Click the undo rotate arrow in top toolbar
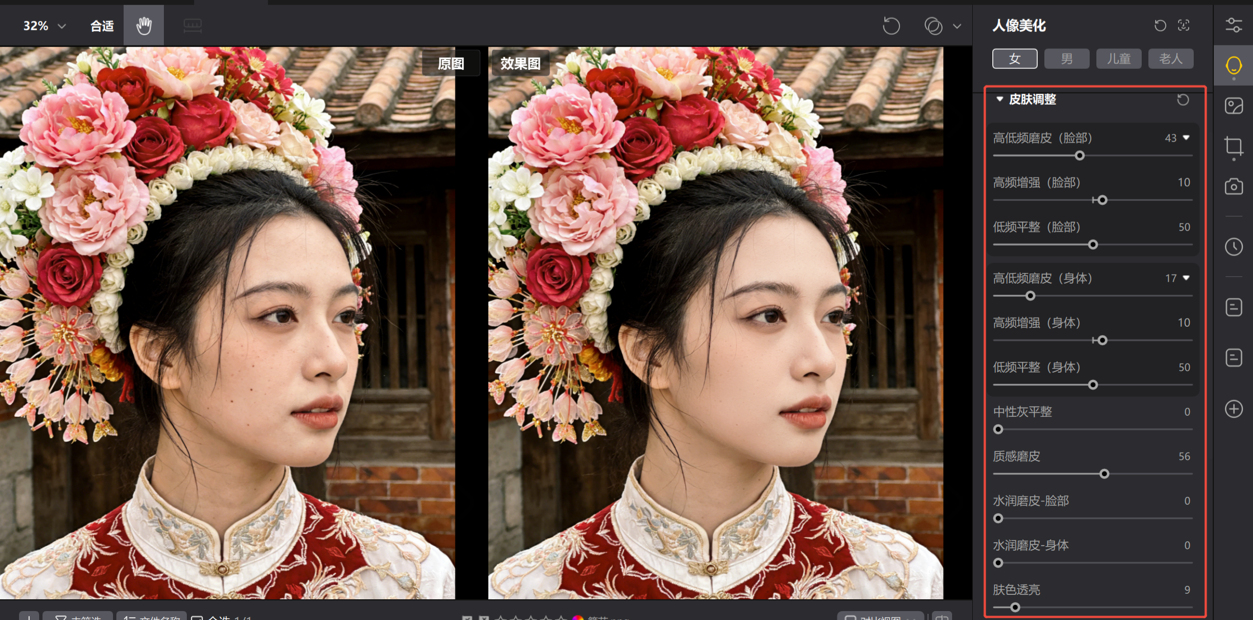The image size is (1253, 620). coord(891,26)
